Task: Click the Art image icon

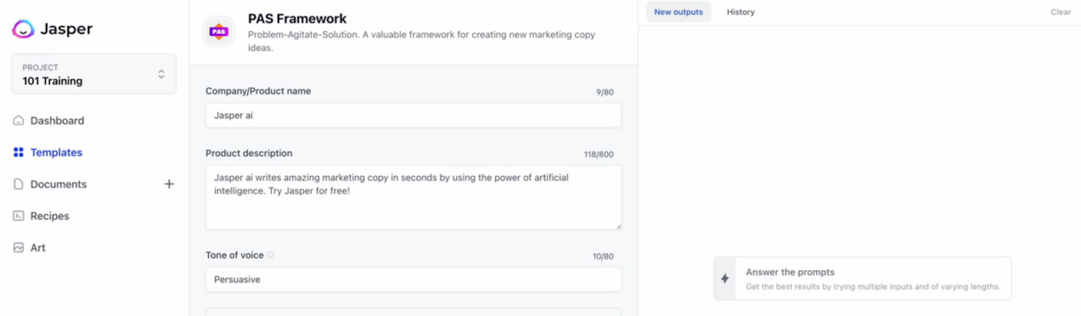Action: (x=18, y=247)
